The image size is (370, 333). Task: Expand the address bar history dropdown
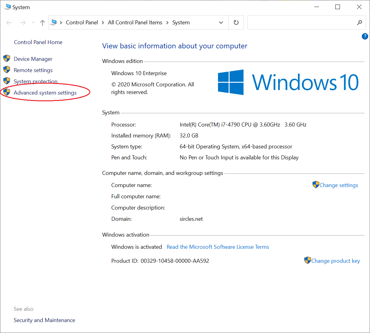tap(221, 23)
